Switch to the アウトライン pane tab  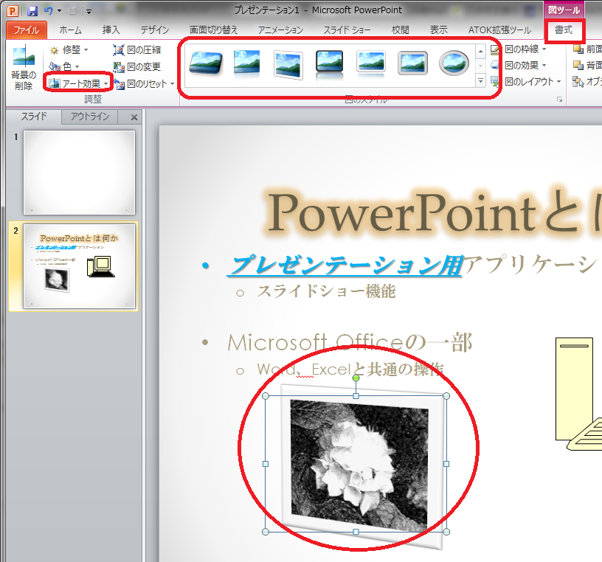coord(90,117)
